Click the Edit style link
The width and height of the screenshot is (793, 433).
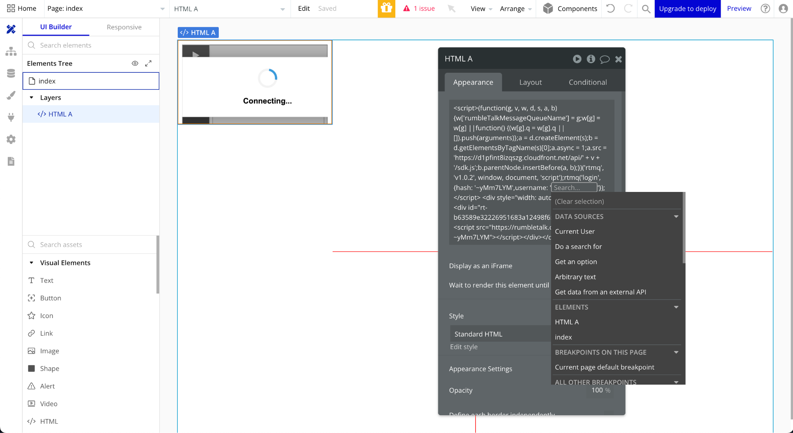tap(463, 347)
